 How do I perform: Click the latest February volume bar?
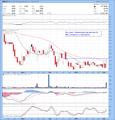click(106, 85)
